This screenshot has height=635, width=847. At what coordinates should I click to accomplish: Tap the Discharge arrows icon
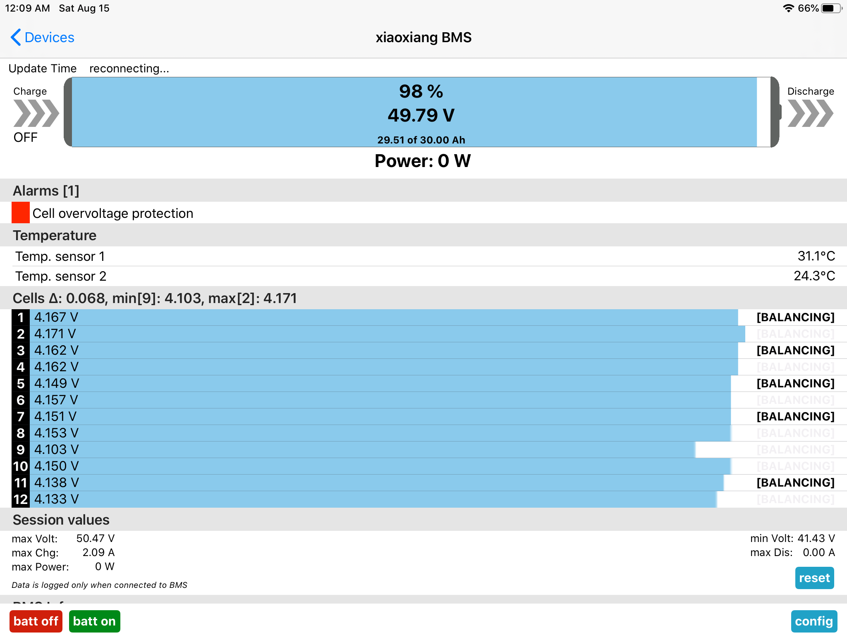810,113
